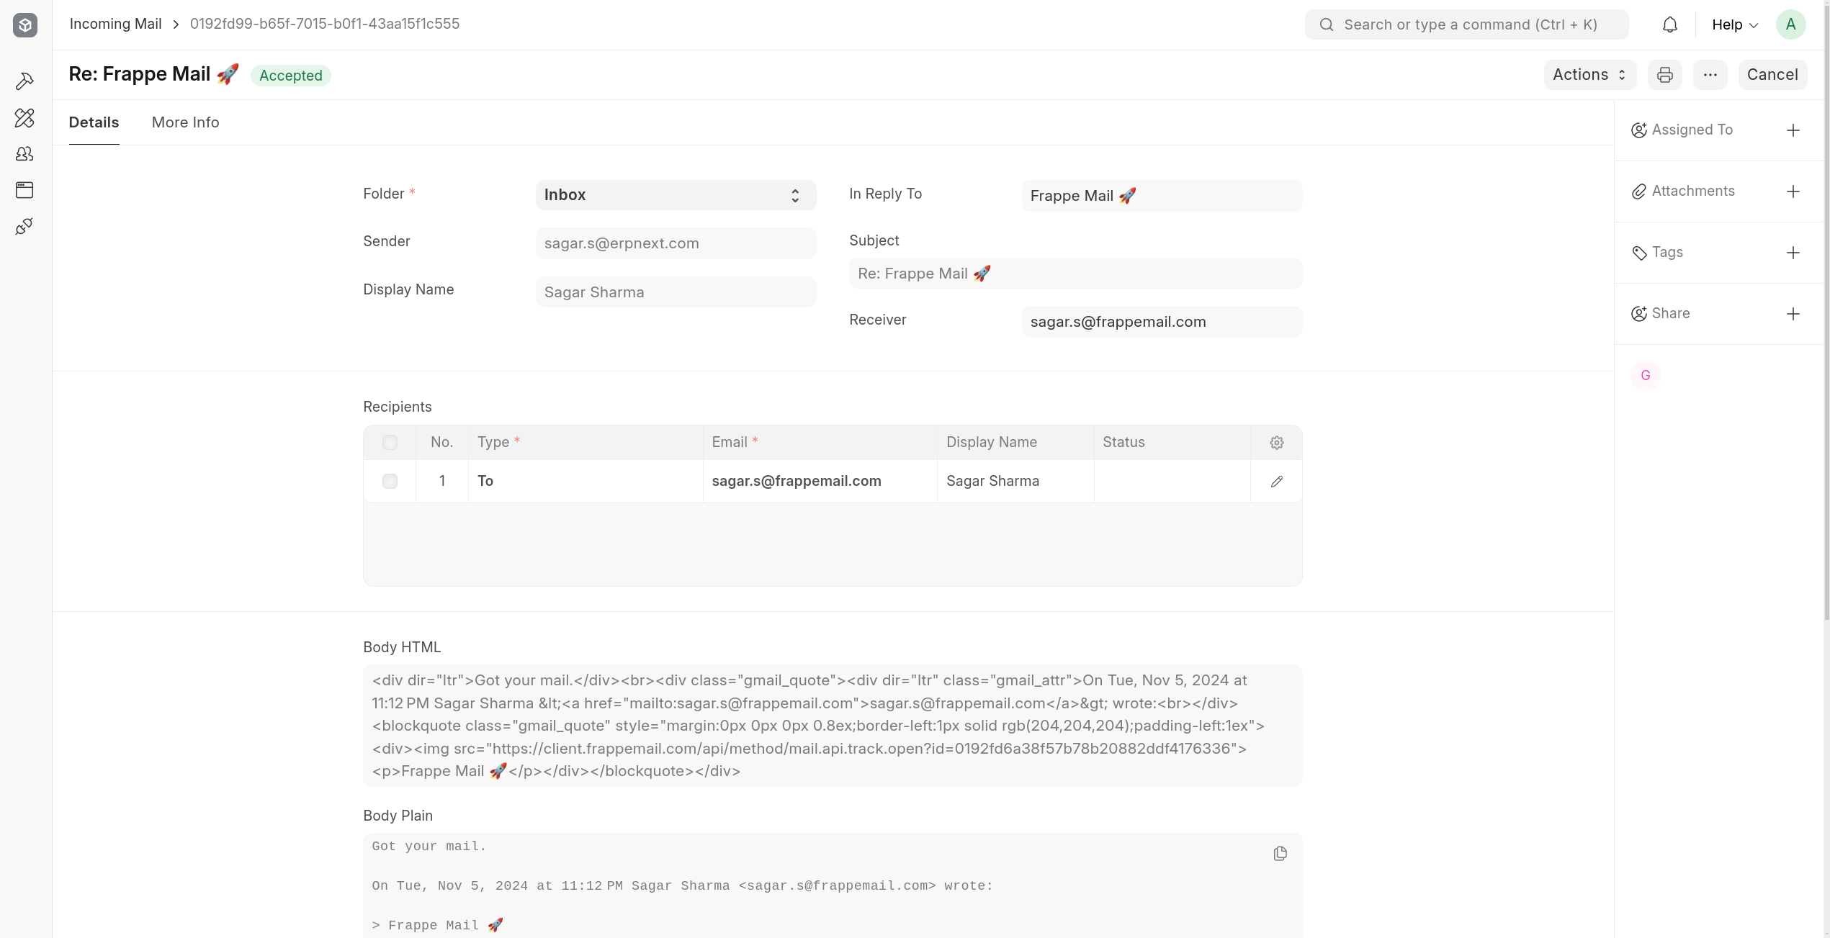Viewport: 1830px width, 938px height.
Task: Open the users sidebar icon
Action: (x=24, y=154)
